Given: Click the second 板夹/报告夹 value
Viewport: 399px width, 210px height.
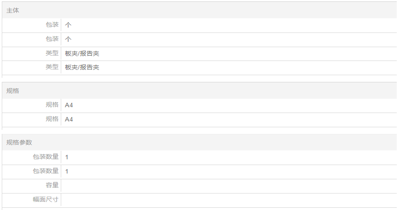Looking at the screenshot, I should (x=82, y=68).
